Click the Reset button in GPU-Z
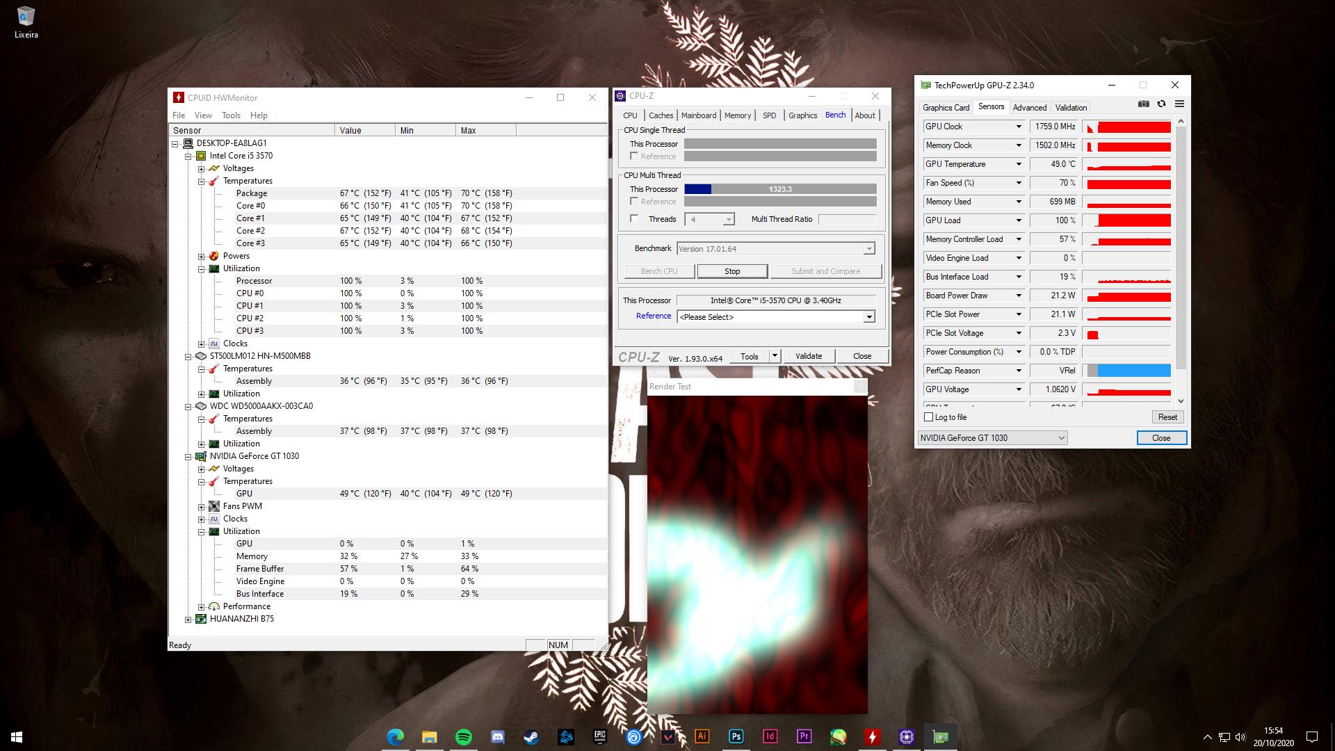This screenshot has width=1335, height=751. (x=1167, y=417)
